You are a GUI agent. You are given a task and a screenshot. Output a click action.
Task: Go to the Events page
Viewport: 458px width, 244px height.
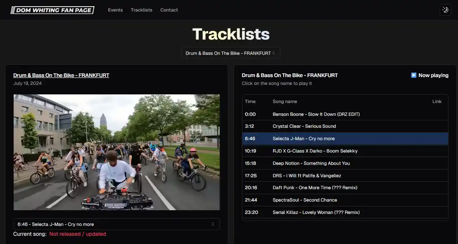115,10
